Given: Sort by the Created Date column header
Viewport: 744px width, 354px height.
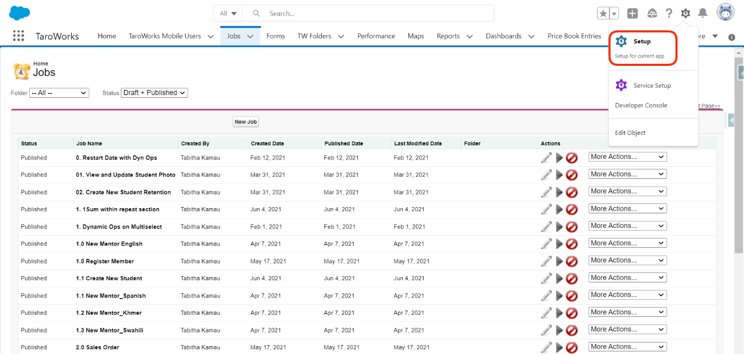Looking at the screenshot, I should pyautogui.click(x=267, y=143).
